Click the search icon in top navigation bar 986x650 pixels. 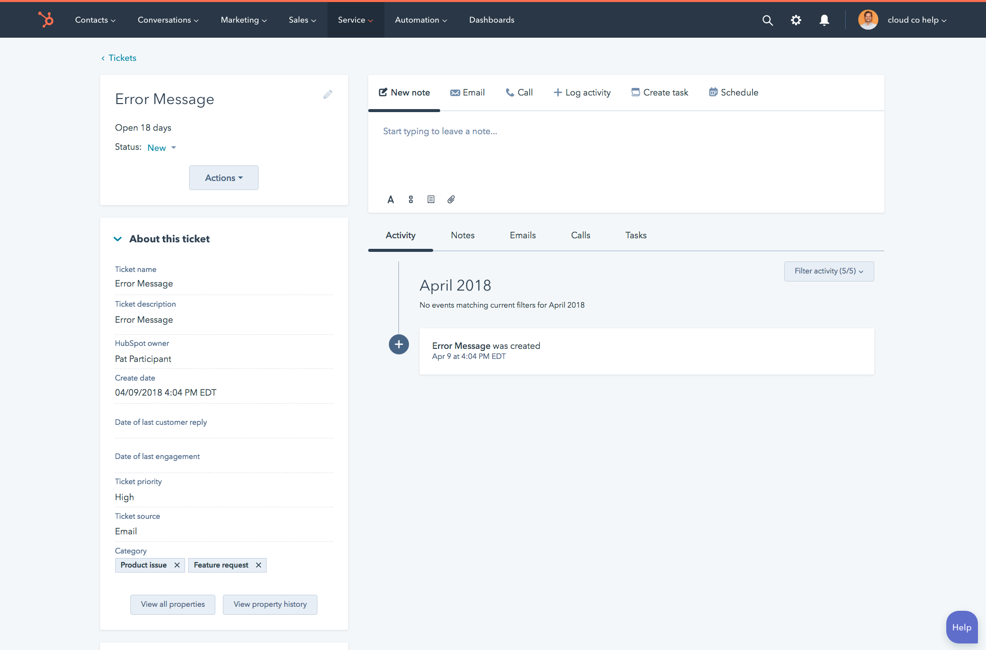768,20
